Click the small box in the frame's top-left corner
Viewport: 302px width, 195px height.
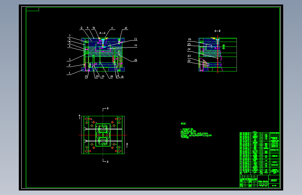pyautogui.click(x=32, y=9)
